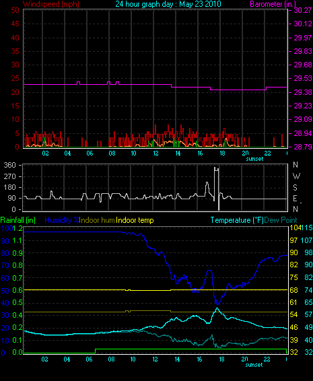
Task: Click the W compass direction label
Action: coord(296,176)
